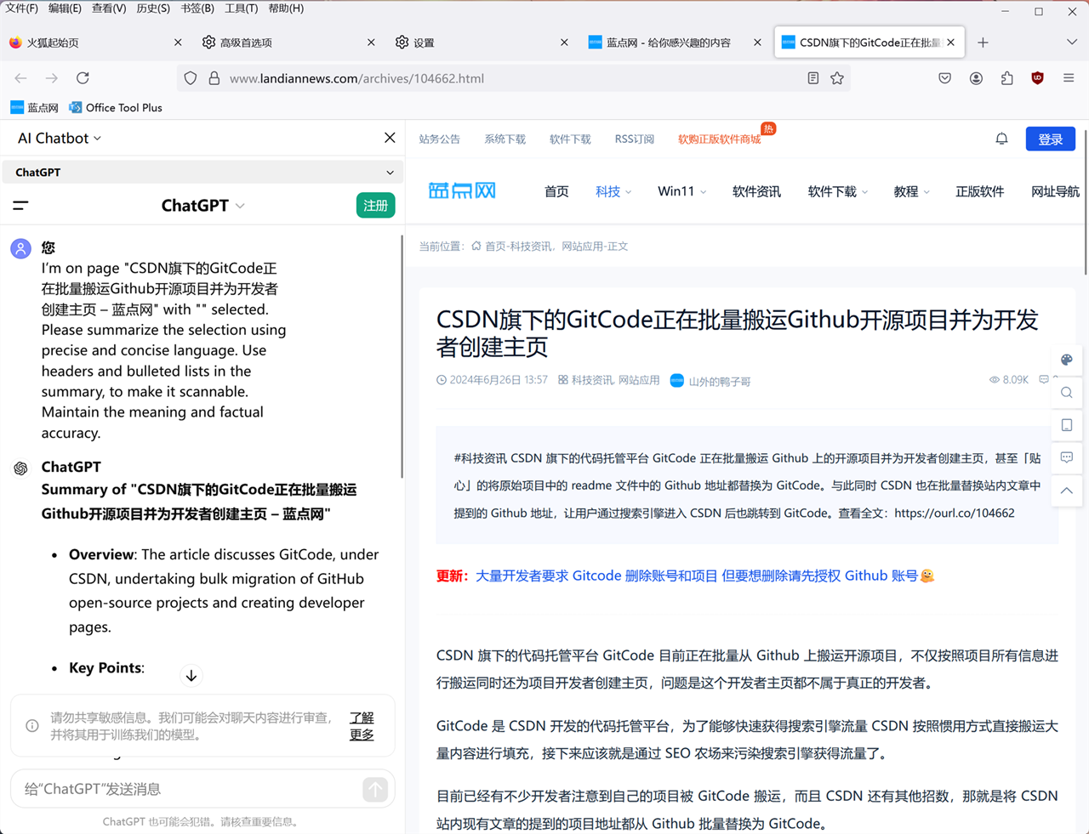This screenshot has width=1089, height=834.
Task: Open tracking protection shield icon
Action: pyautogui.click(x=191, y=78)
